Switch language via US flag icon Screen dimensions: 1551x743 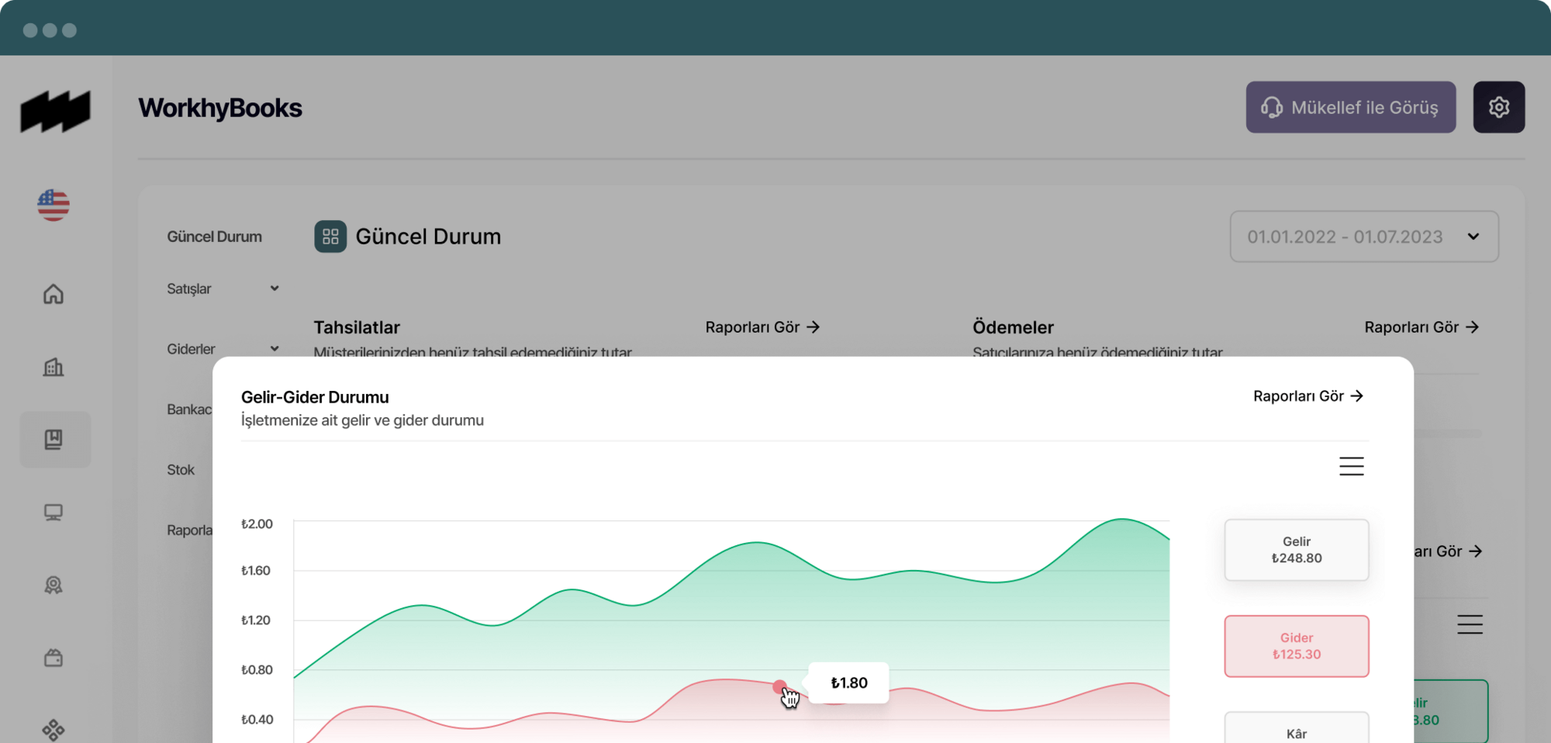pos(54,206)
